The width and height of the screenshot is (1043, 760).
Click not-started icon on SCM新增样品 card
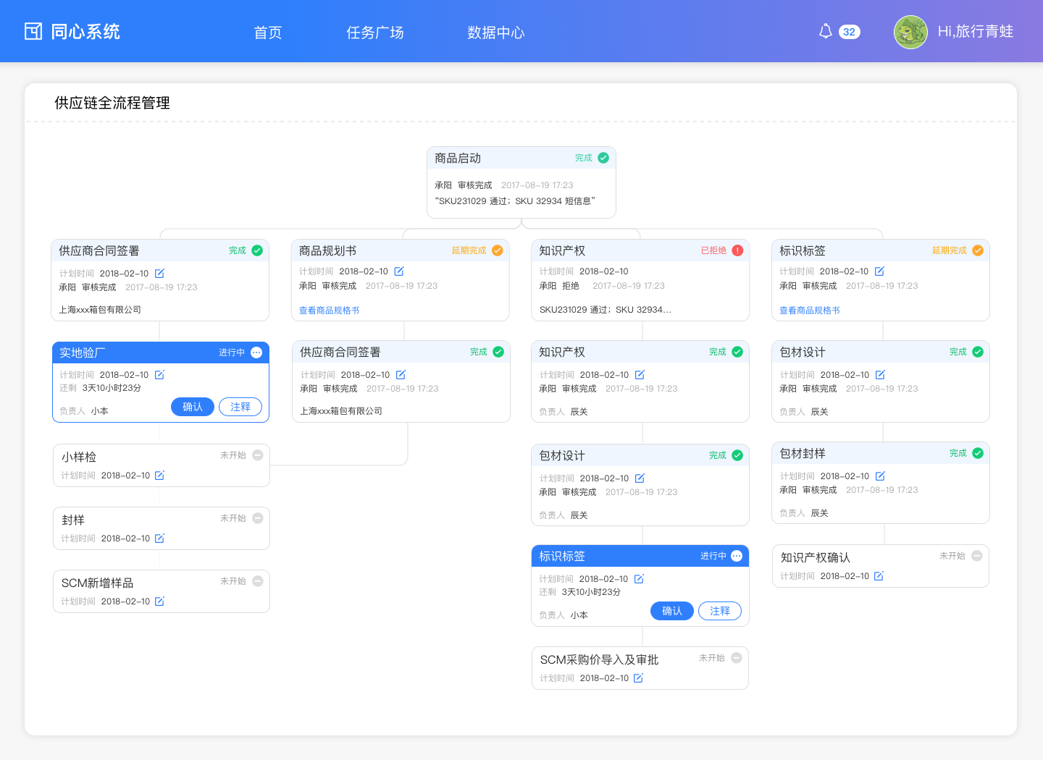257,581
